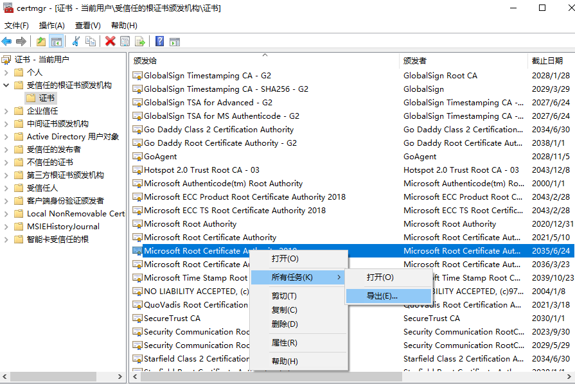Click certificate icon of Microsoft Root Authority row
Image resolution: width=575 pixels, height=384 pixels.
137,224
